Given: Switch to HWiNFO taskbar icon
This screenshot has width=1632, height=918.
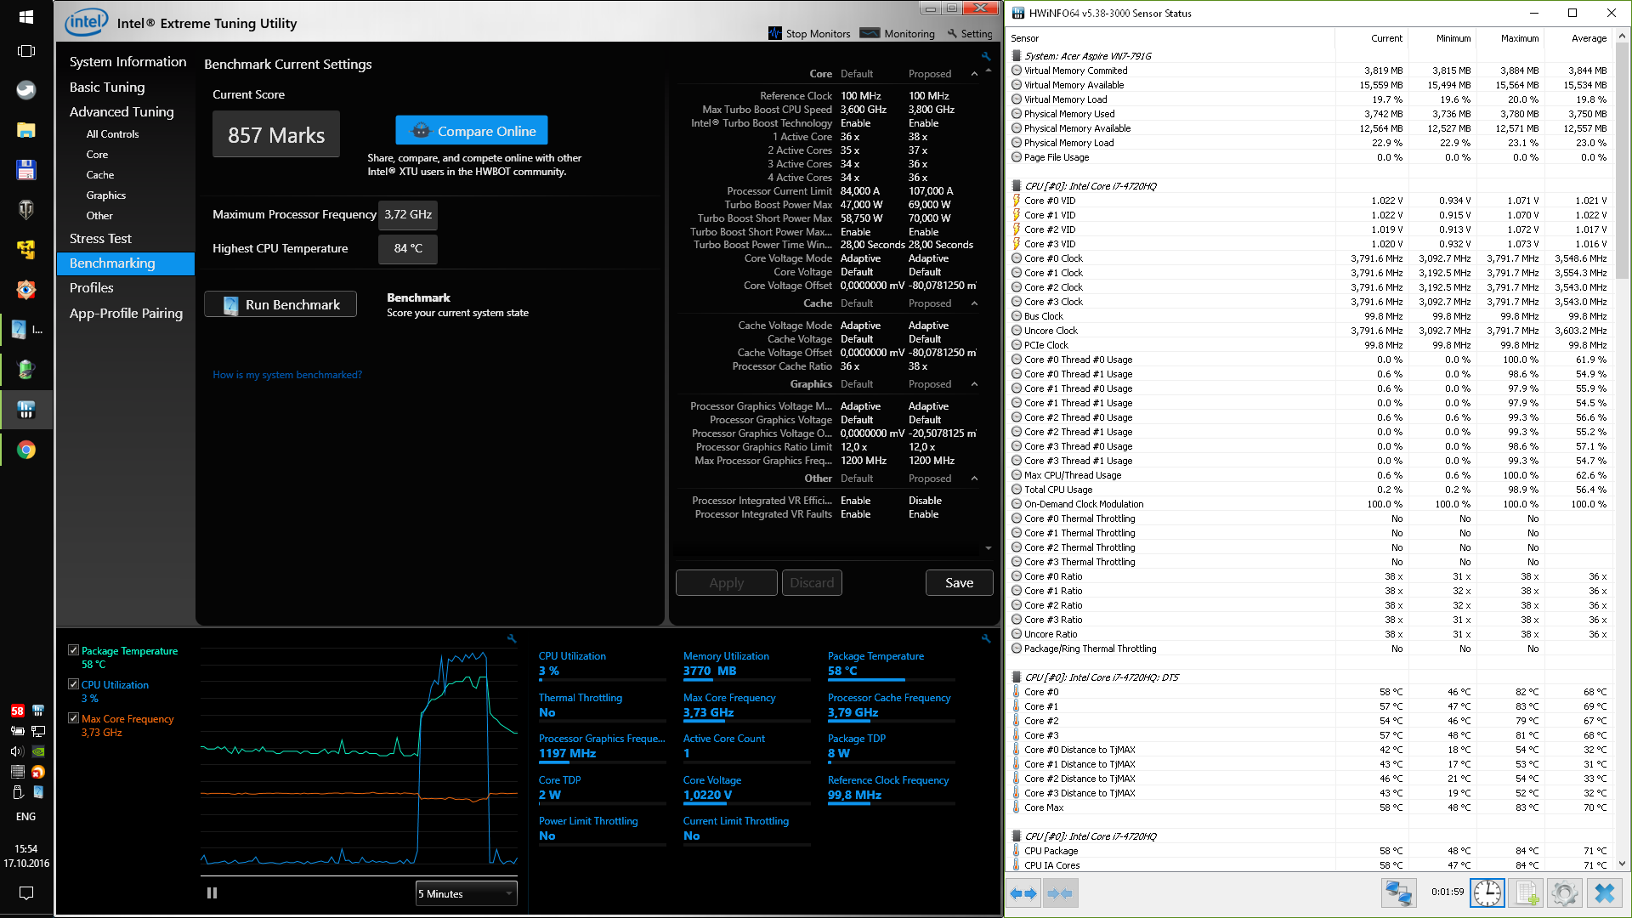Looking at the screenshot, I should pyautogui.click(x=26, y=410).
